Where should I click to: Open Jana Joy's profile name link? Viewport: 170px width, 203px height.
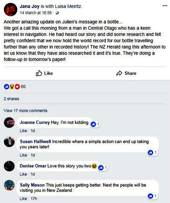[29, 6]
